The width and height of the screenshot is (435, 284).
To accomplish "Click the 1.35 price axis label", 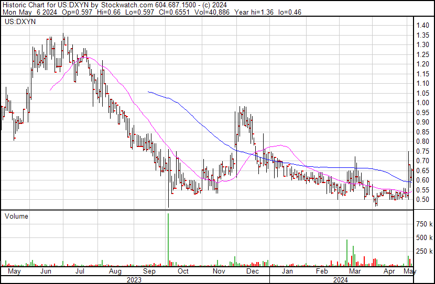I will (423, 35).
